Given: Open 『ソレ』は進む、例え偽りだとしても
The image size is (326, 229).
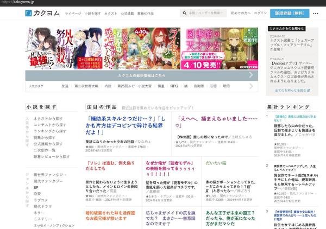Looking at the screenshot, I should tap(110, 166).
